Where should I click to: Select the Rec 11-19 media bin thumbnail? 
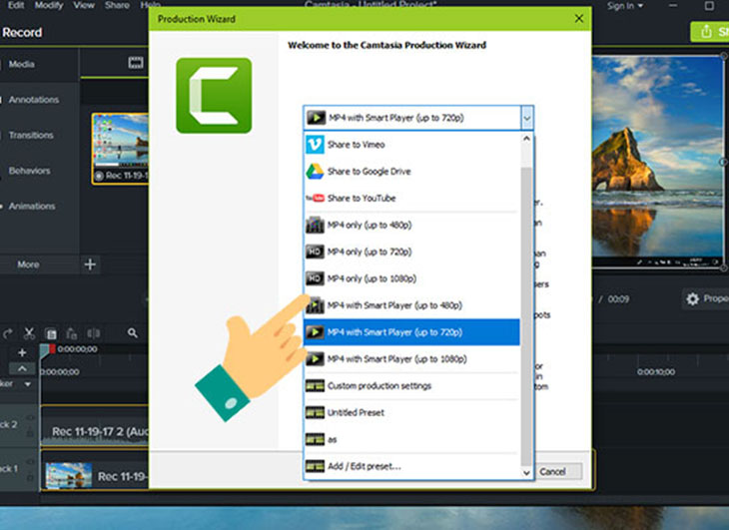[x=121, y=149]
